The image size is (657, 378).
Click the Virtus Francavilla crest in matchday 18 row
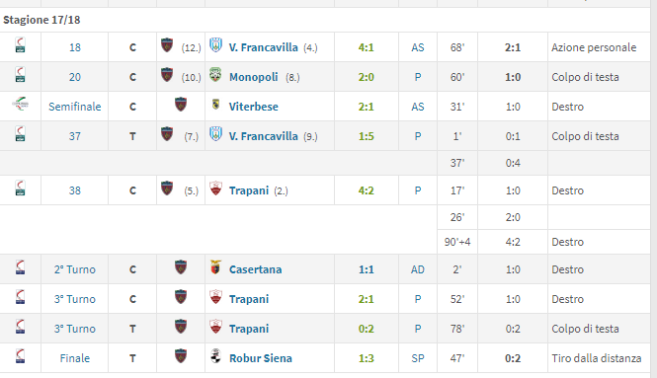point(215,45)
